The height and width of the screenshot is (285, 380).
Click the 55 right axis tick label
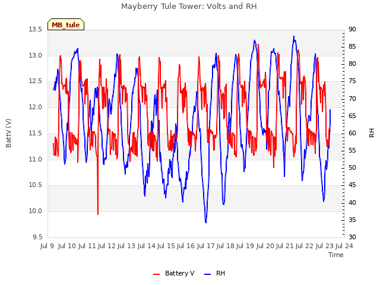point(352,150)
